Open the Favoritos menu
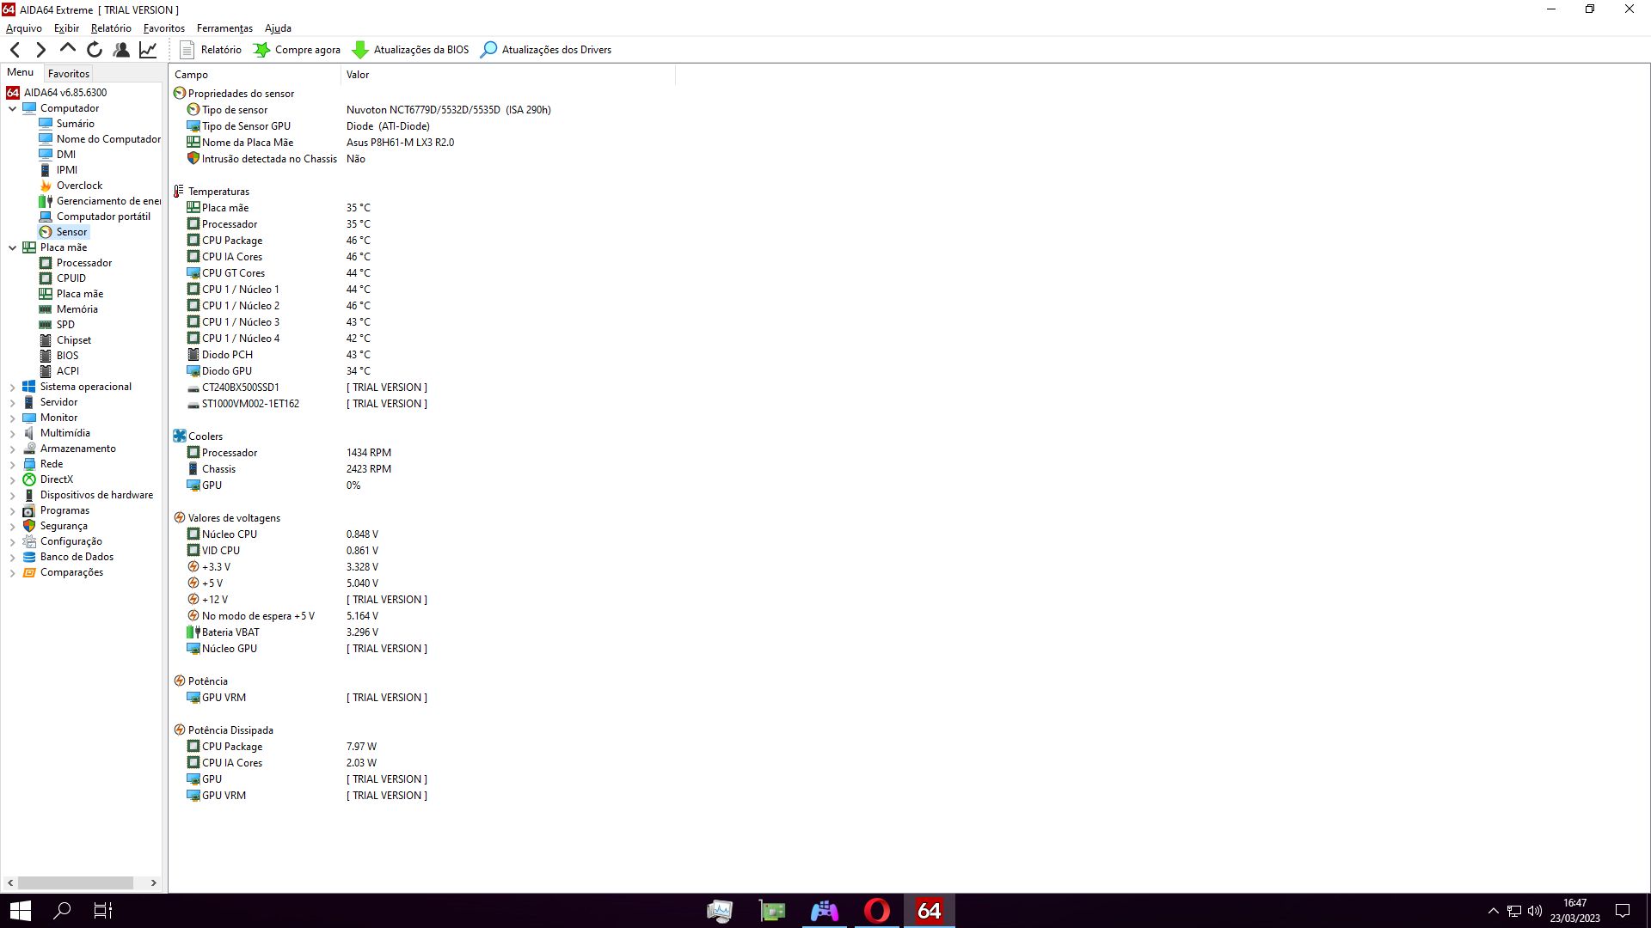This screenshot has height=928, width=1651. (x=164, y=28)
